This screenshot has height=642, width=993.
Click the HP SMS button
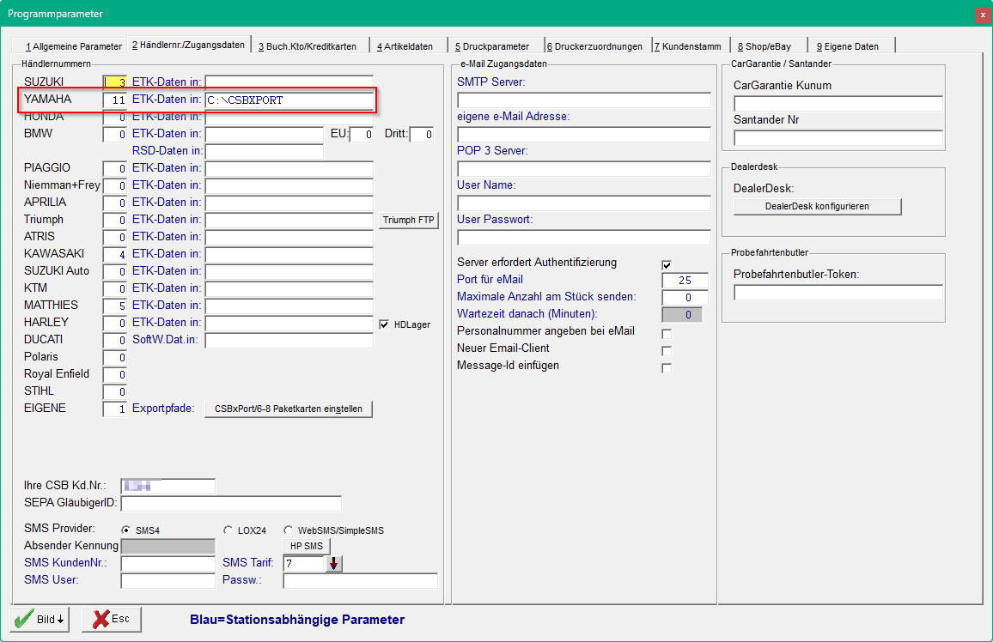(306, 546)
